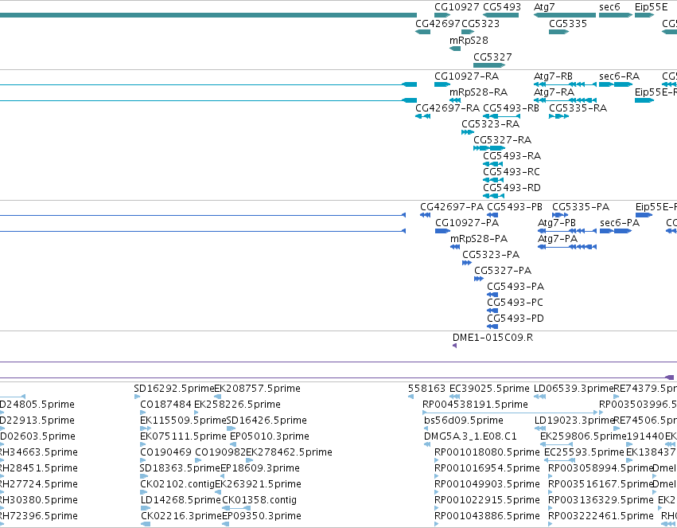The image size is (677, 528).
Task: Select EST LD06539.3prime
Action: [x=574, y=389]
